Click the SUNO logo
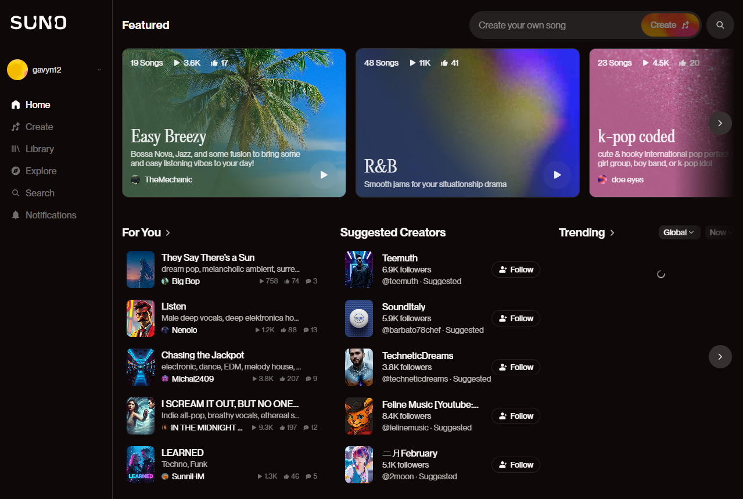The width and height of the screenshot is (743, 499). 38,23
